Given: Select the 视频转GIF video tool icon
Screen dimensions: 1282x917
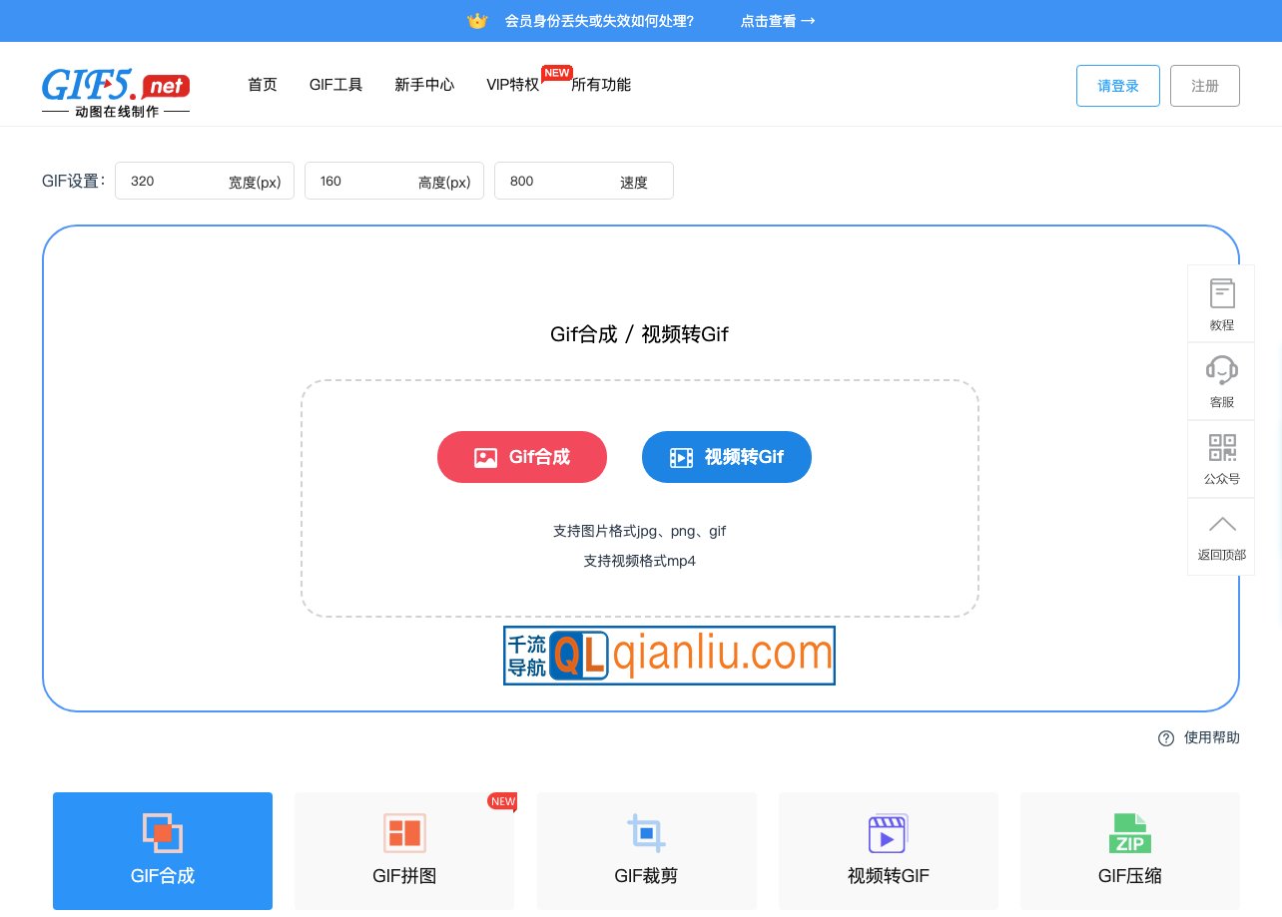Looking at the screenshot, I should coord(888,833).
